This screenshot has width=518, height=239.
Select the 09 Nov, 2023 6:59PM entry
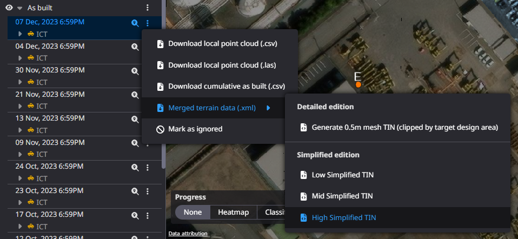(50, 142)
